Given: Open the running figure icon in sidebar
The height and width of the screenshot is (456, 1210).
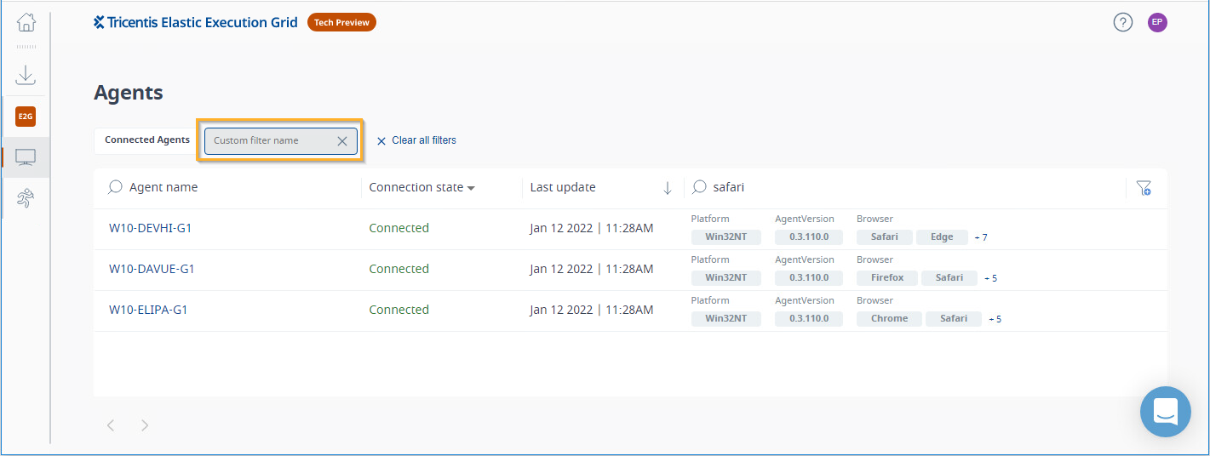Looking at the screenshot, I should (x=26, y=199).
